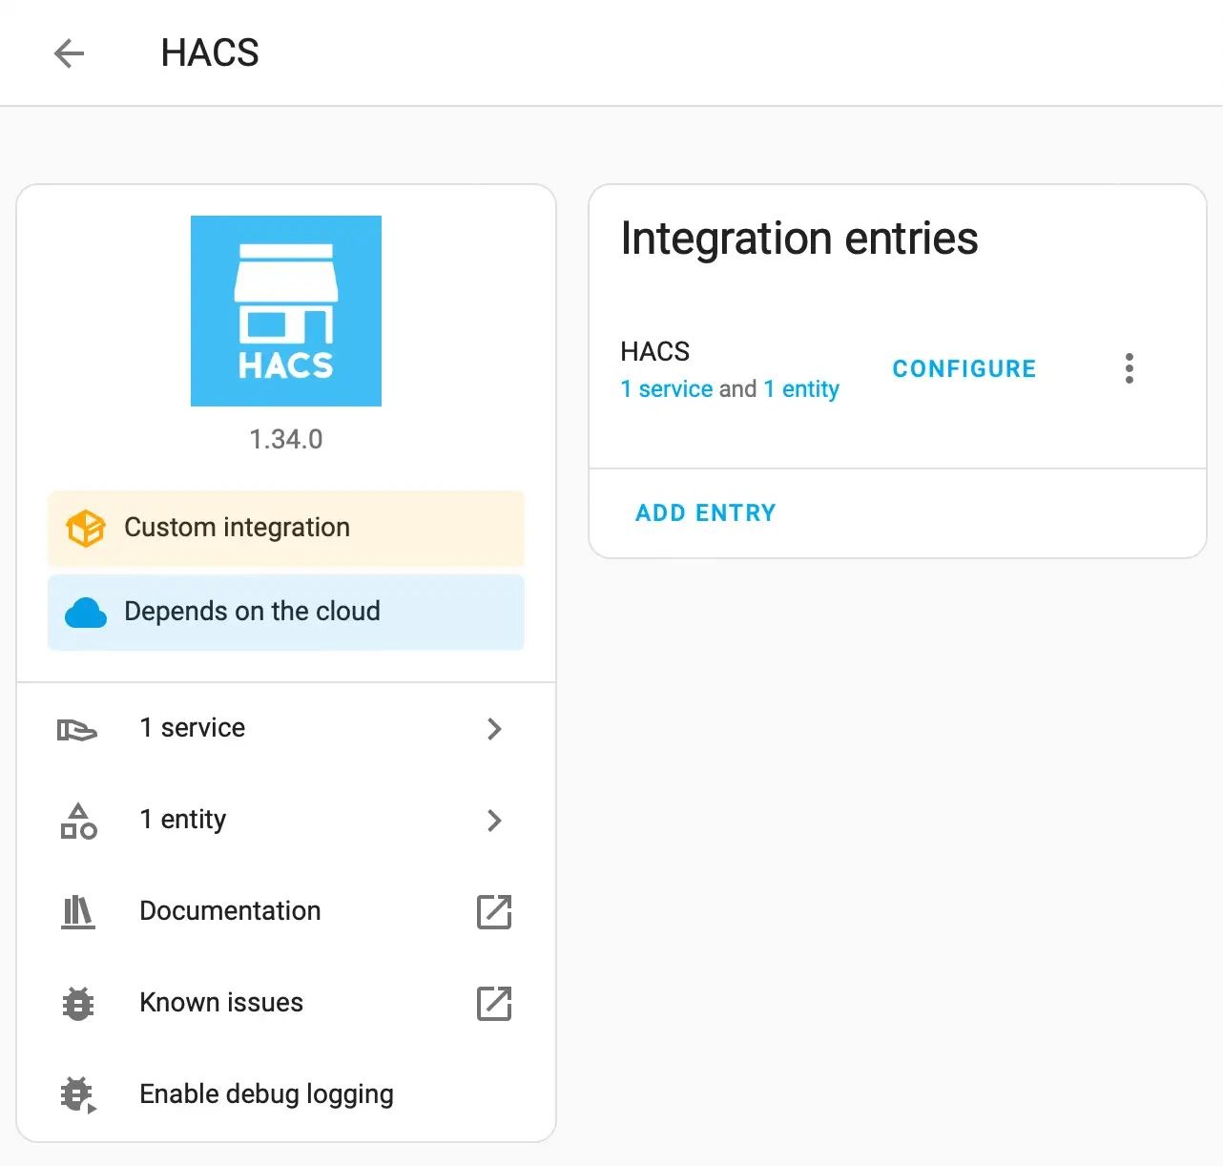Screen dimensions: 1223x1166
Task: Open Known issues via its external link icon
Action: (493, 1004)
